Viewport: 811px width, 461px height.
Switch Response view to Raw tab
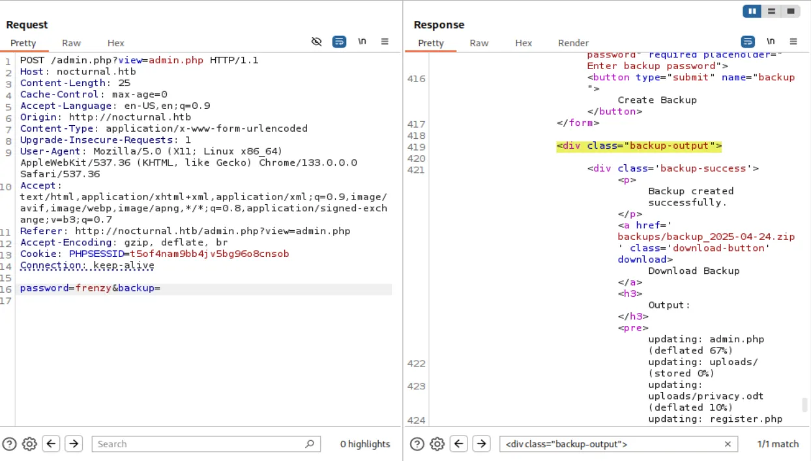479,43
